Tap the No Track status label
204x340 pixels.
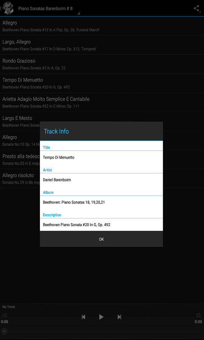coord(8,307)
